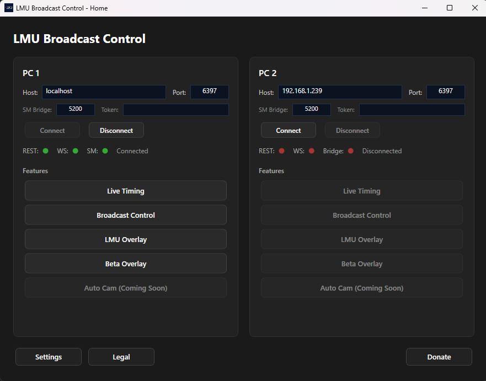
Task: Click the greyed Connect button for PC 1
Action: (x=52, y=130)
